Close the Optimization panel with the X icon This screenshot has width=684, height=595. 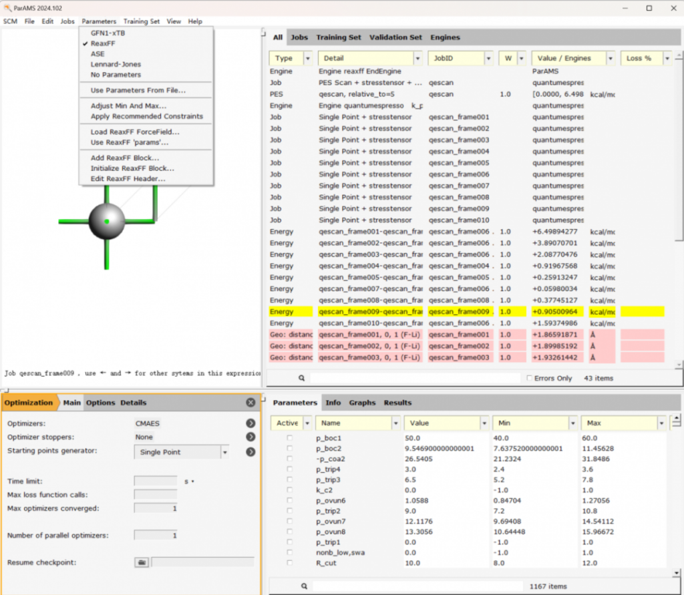coord(250,403)
